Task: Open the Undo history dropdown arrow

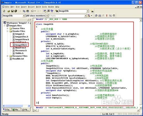Action: 35,11
